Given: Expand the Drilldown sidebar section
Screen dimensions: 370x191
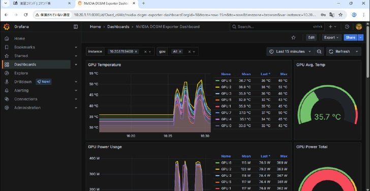Looking at the screenshot, I should (76, 82).
